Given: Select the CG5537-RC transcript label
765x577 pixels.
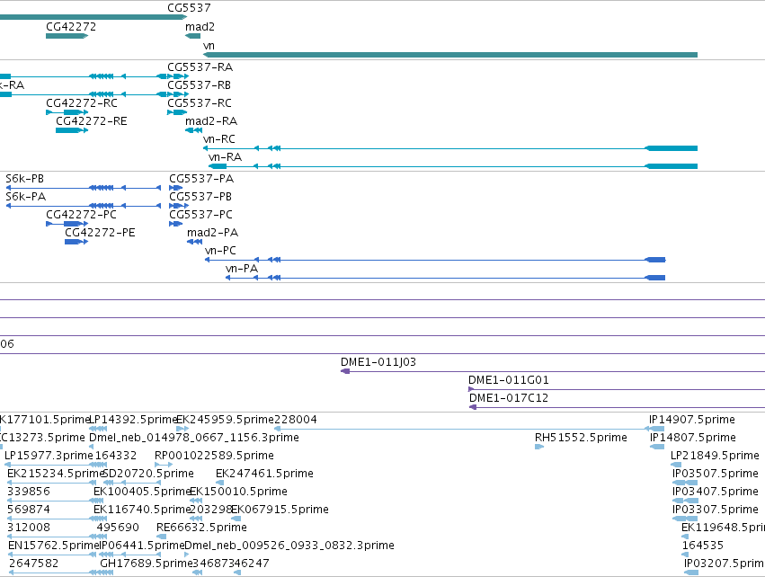Looking at the screenshot, I should click(200, 103).
